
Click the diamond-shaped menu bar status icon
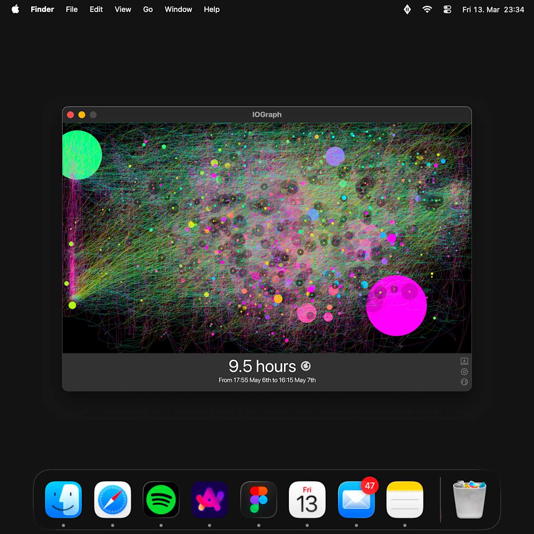(407, 9)
